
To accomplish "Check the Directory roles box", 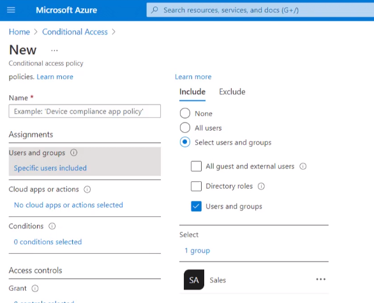I will pos(196,186).
